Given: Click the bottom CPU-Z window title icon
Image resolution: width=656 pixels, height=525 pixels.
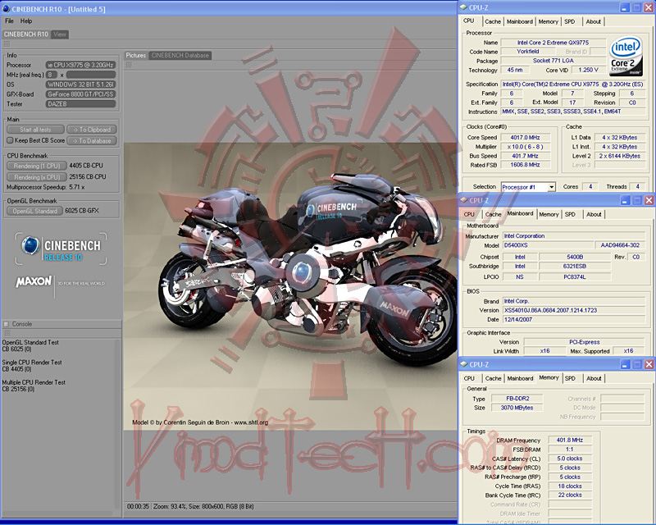Looking at the screenshot, I should 463,364.
